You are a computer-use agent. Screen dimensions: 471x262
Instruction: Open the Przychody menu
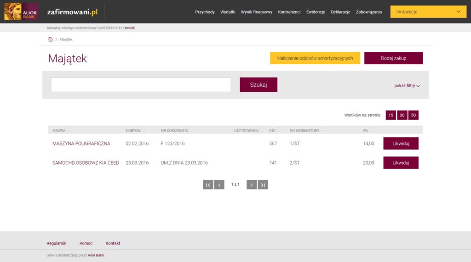(x=205, y=12)
